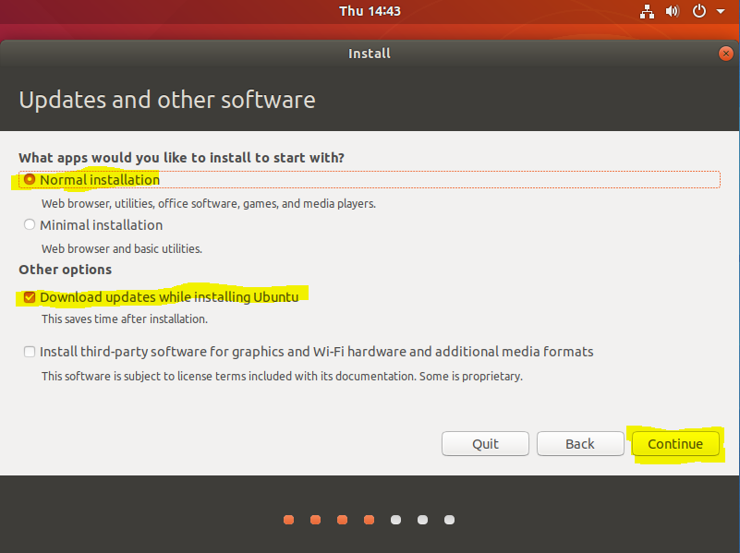
Task: Click the 'This saves time after installation.' text
Action: coord(125,319)
